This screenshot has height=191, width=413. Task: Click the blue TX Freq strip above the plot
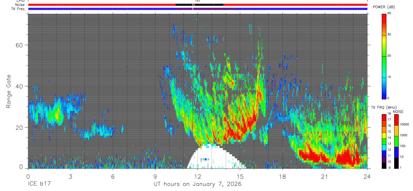click(x=198, y=9)
